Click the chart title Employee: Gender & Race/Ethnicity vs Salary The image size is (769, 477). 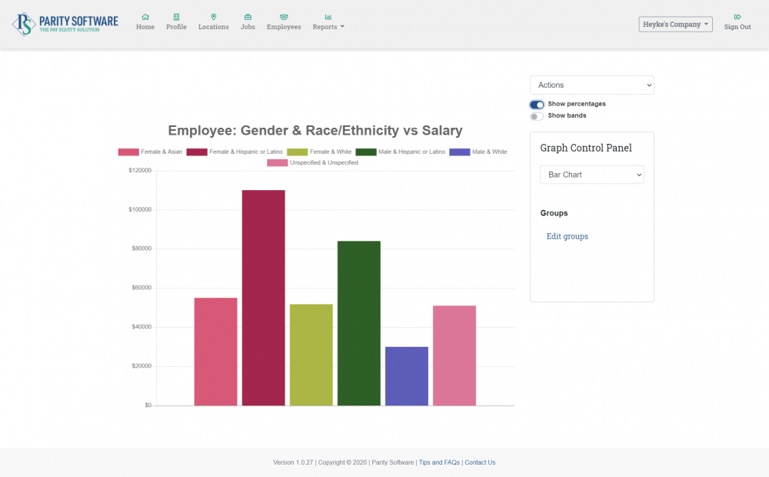pos(315,131)
